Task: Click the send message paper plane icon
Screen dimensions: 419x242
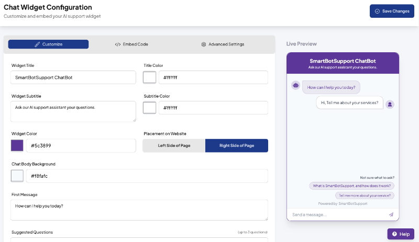Action: 391,214
